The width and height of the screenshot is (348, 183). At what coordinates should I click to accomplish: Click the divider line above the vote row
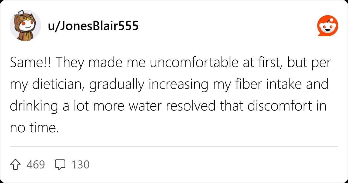click(174, 146)
